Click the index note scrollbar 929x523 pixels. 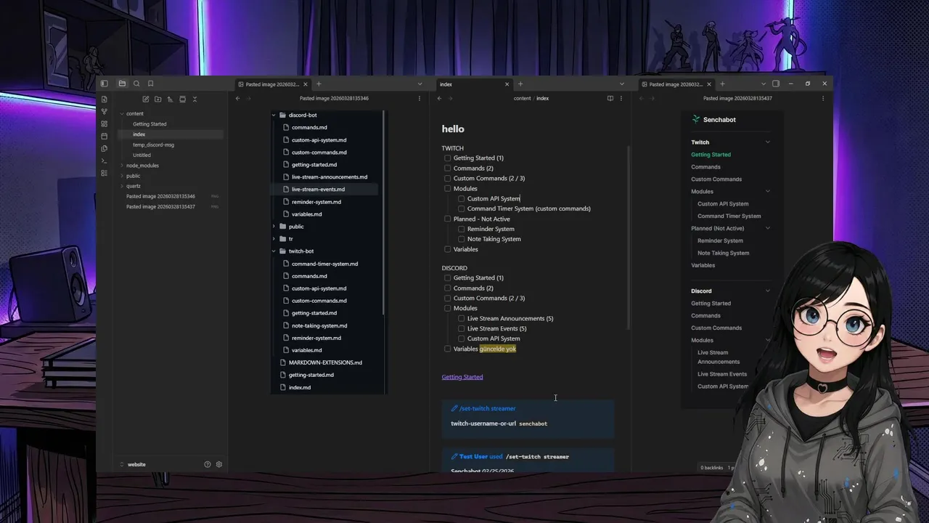point(629,237)
